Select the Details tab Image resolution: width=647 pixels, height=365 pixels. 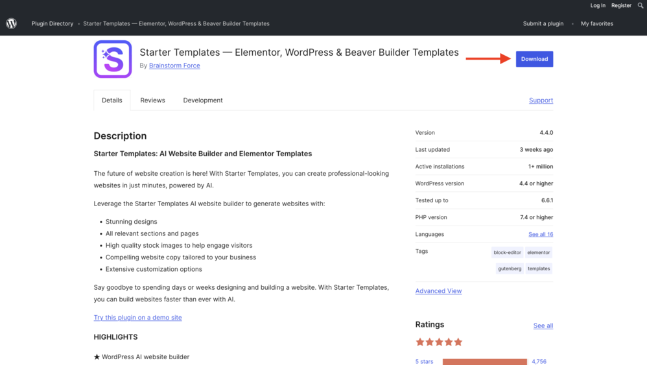[112, 100]
